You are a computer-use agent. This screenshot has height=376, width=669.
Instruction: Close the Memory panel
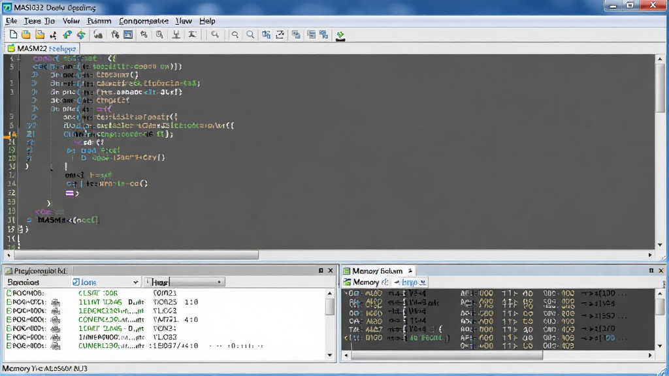click(x=661, y=271)
